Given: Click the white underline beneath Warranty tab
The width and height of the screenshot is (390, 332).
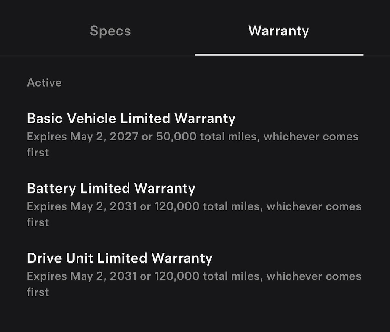Looking at the screenshot, I should [279, 55].
